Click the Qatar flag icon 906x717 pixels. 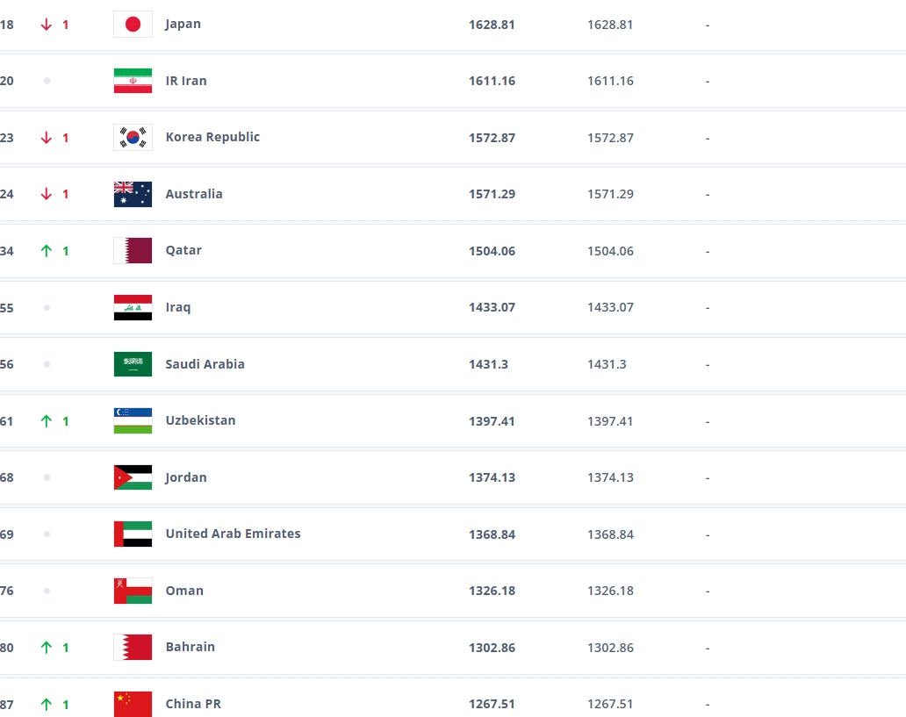pos(133,251)
